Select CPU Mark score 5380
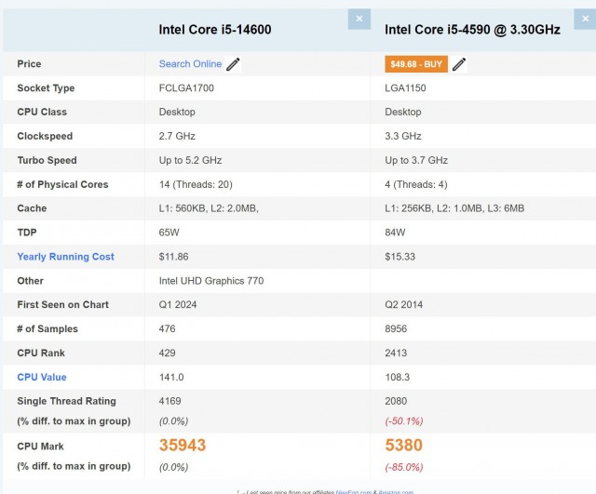The image size is (596, 494). [x=403, y=445]
